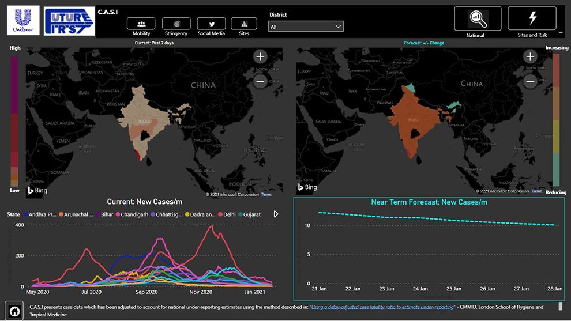The image size is (571, 321).
Task: Click the Forecast: +/- Change label
Action: click(x=424, y=43)
